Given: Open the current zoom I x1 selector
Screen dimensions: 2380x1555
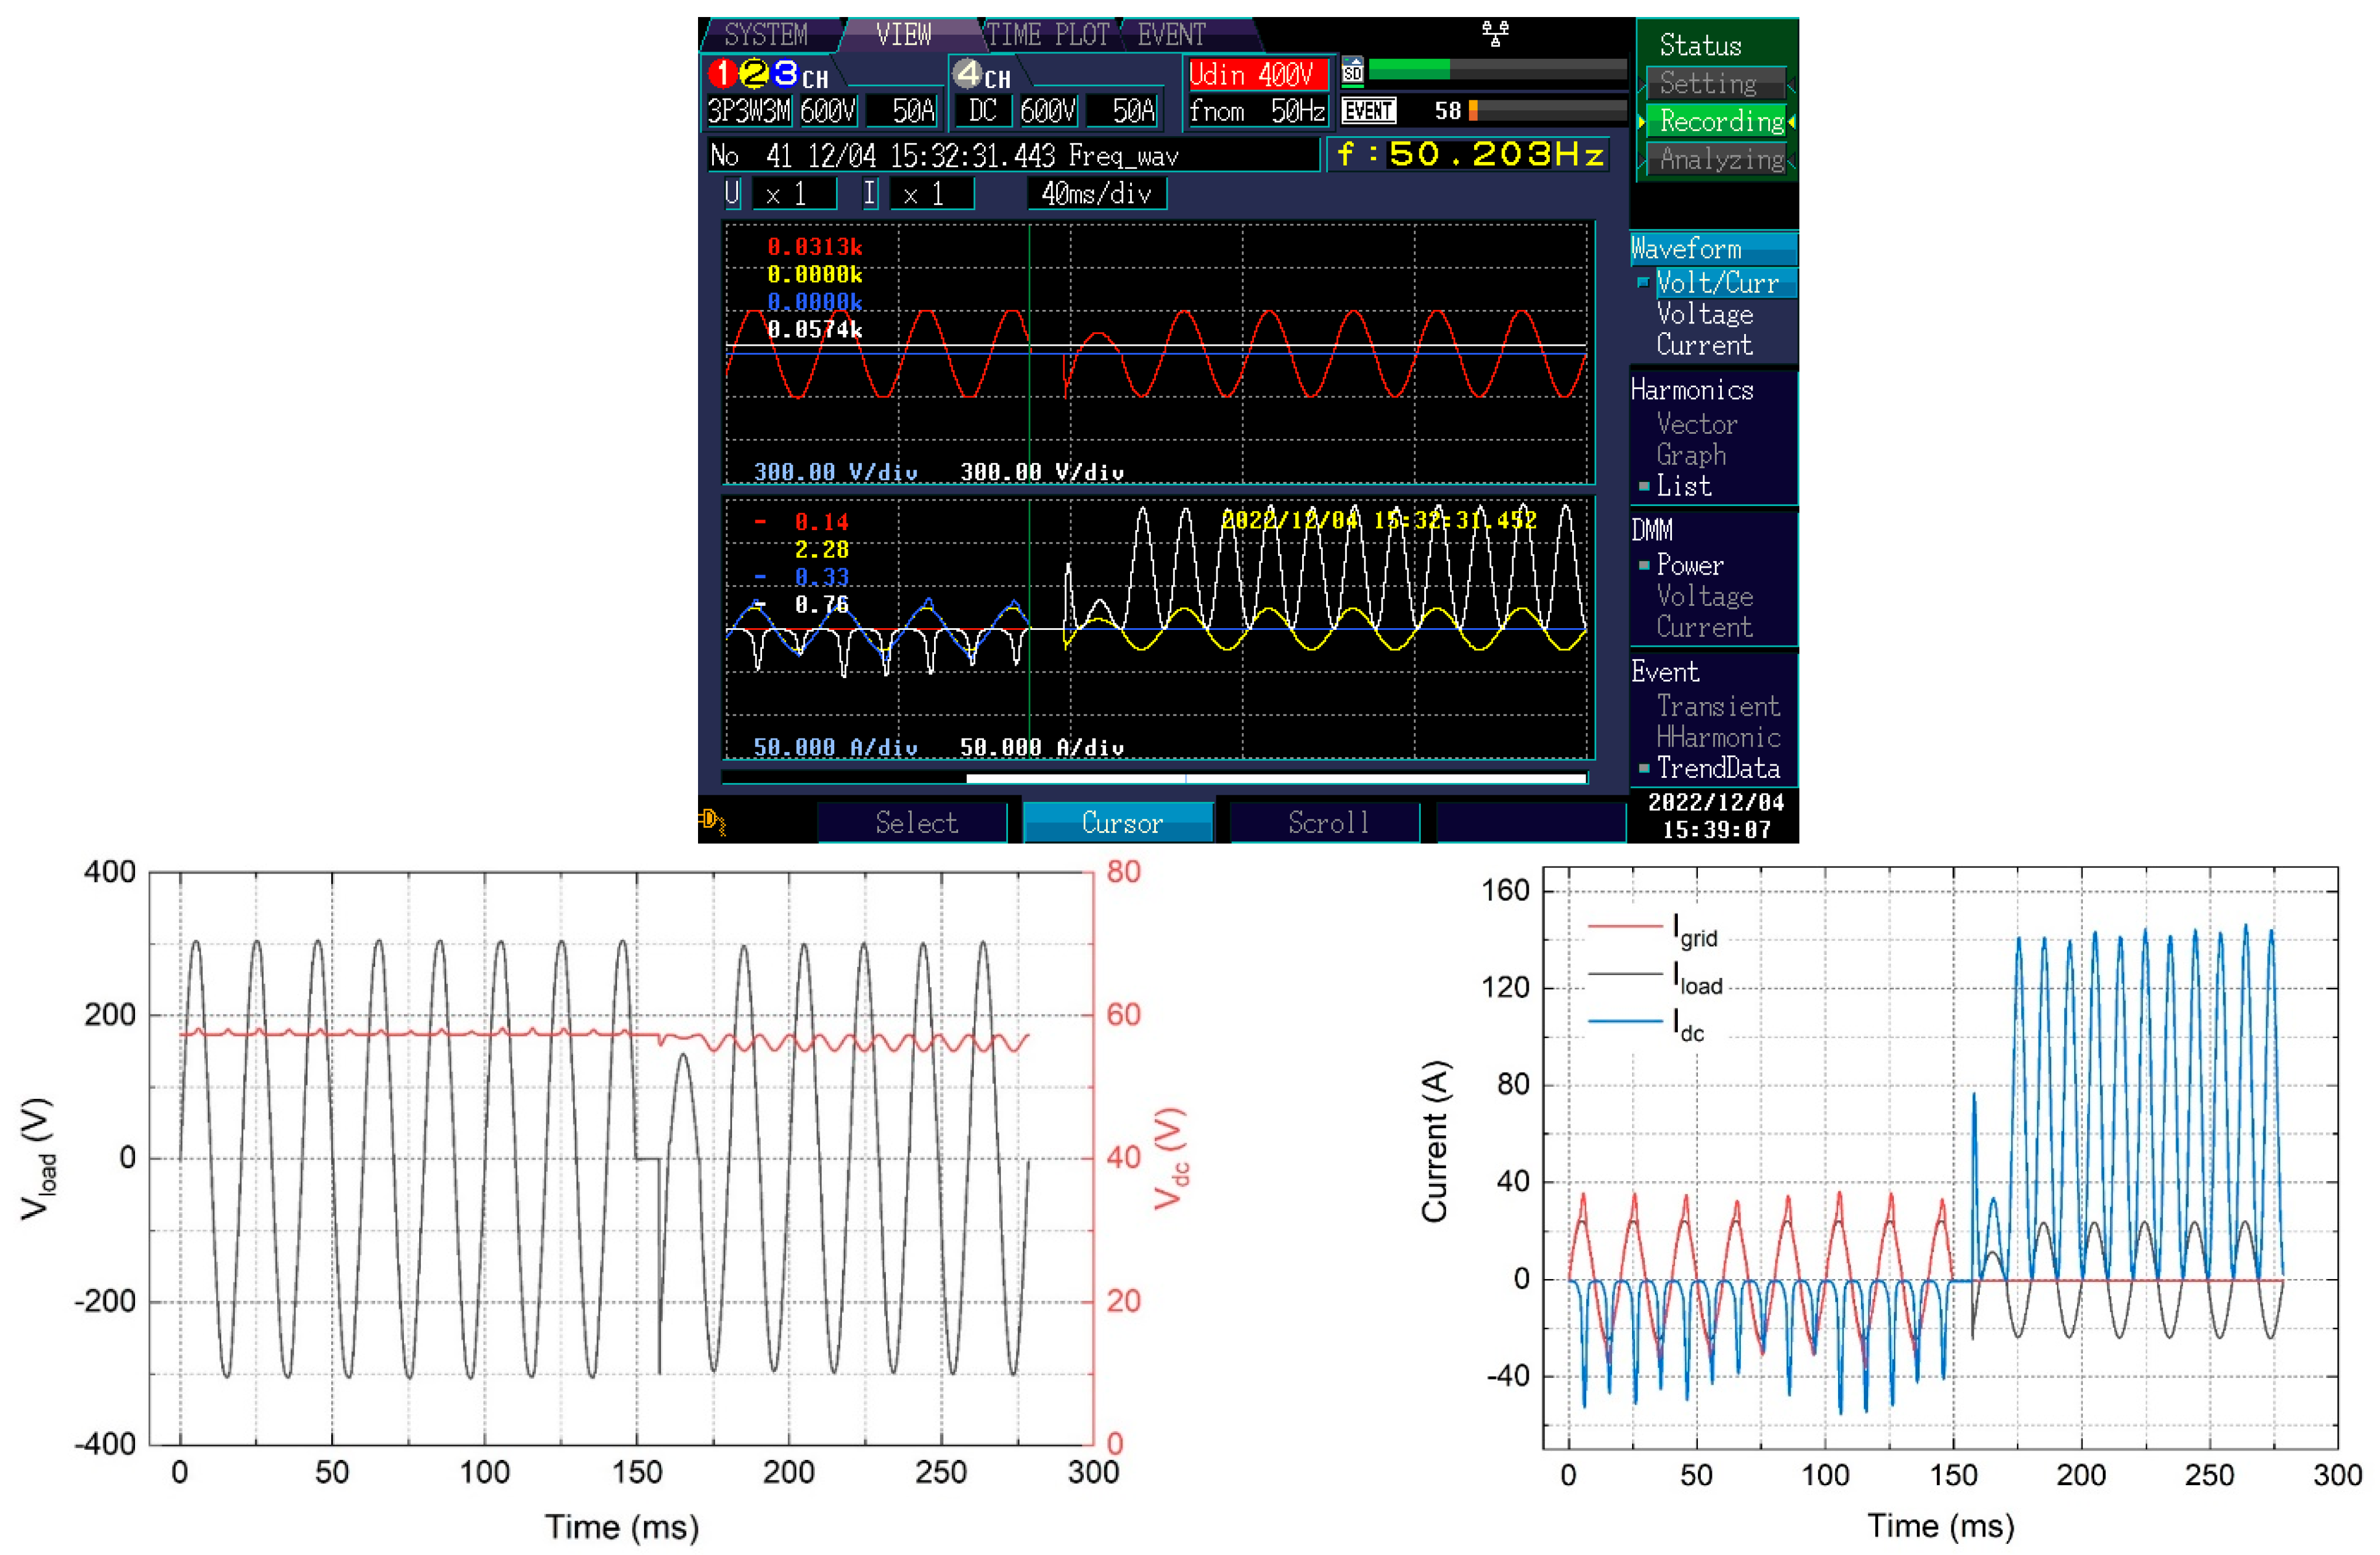Looking at the screenshot, I should tap(932, 194).
